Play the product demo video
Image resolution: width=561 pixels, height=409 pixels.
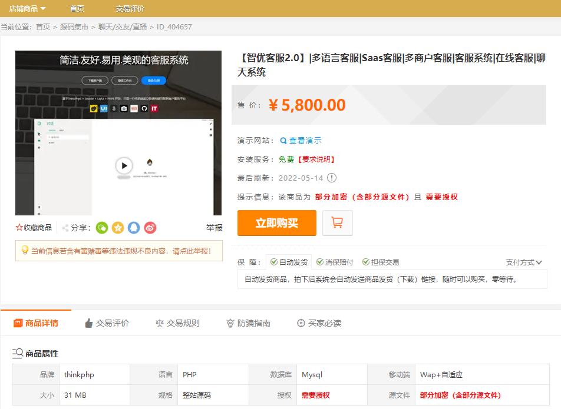(124, 165)
